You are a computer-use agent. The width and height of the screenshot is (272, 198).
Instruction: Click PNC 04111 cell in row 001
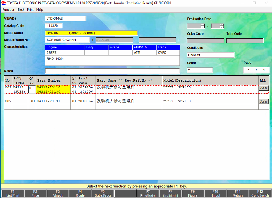[x=18, y=87]
